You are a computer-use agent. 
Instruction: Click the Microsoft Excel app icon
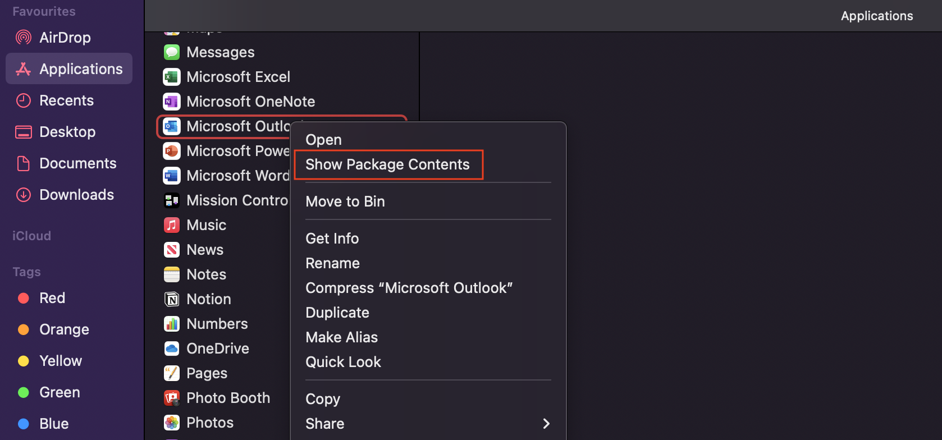click(x=171, y=77)
